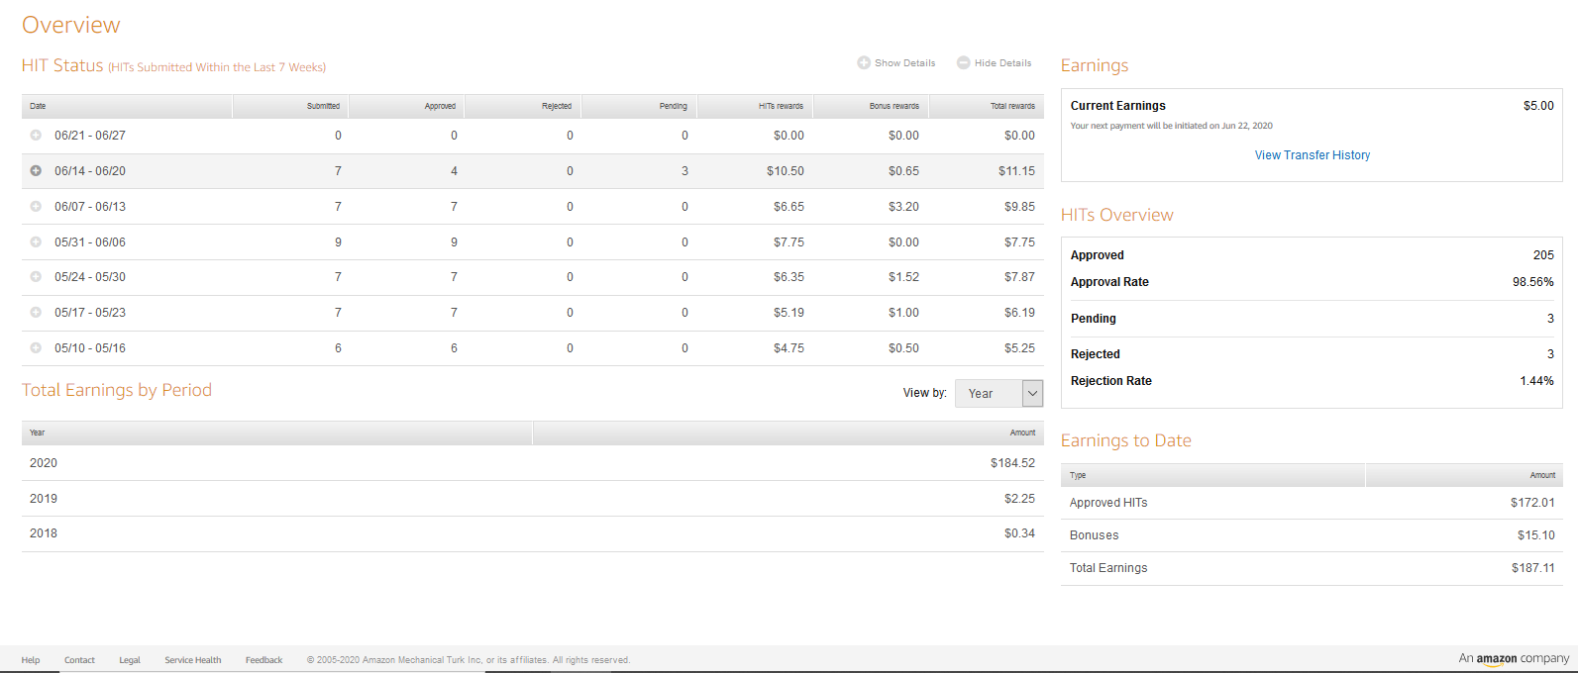This screenshot has width=1578, height=673.
Task: Click the $10.50 HITs rewards value
Action: pos(786,171)
